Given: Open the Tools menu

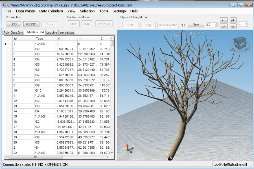Looking at the screenshot, I should click(104, 11).
